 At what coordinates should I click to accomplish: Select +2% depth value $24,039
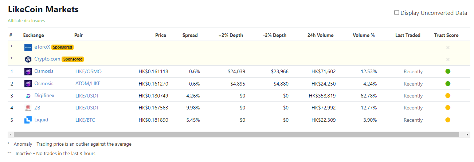tap(236, 71)
